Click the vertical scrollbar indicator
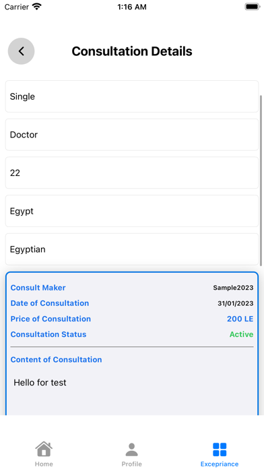 261,181
